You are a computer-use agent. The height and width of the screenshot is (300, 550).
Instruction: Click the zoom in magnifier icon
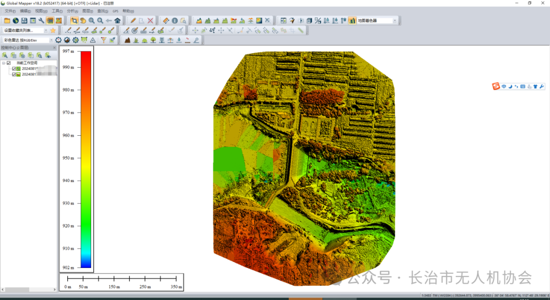coord(92,21)
